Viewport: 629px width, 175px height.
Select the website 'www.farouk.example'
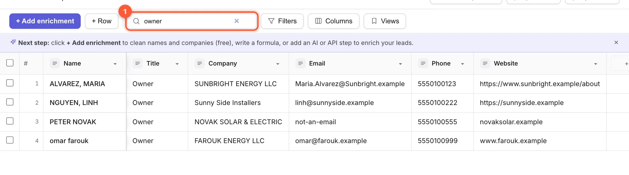click(540, 141)
